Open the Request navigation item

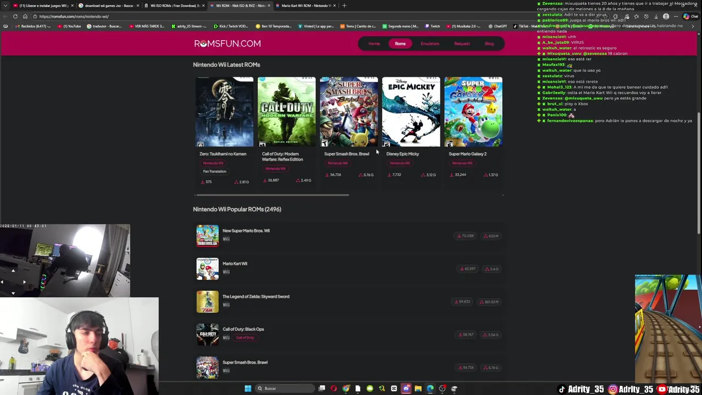[462, 43]
